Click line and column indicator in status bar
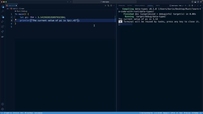This screenshot has width=203, height=114. coord(158,113)
